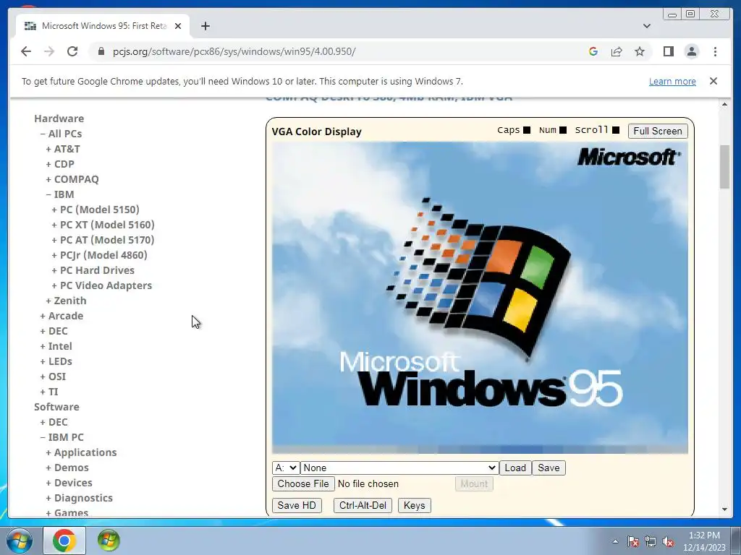Click second taskbar Windows-flag app icon

[109, 541]
